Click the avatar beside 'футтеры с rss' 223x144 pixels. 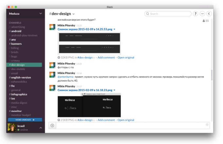(x=52, y=65)
